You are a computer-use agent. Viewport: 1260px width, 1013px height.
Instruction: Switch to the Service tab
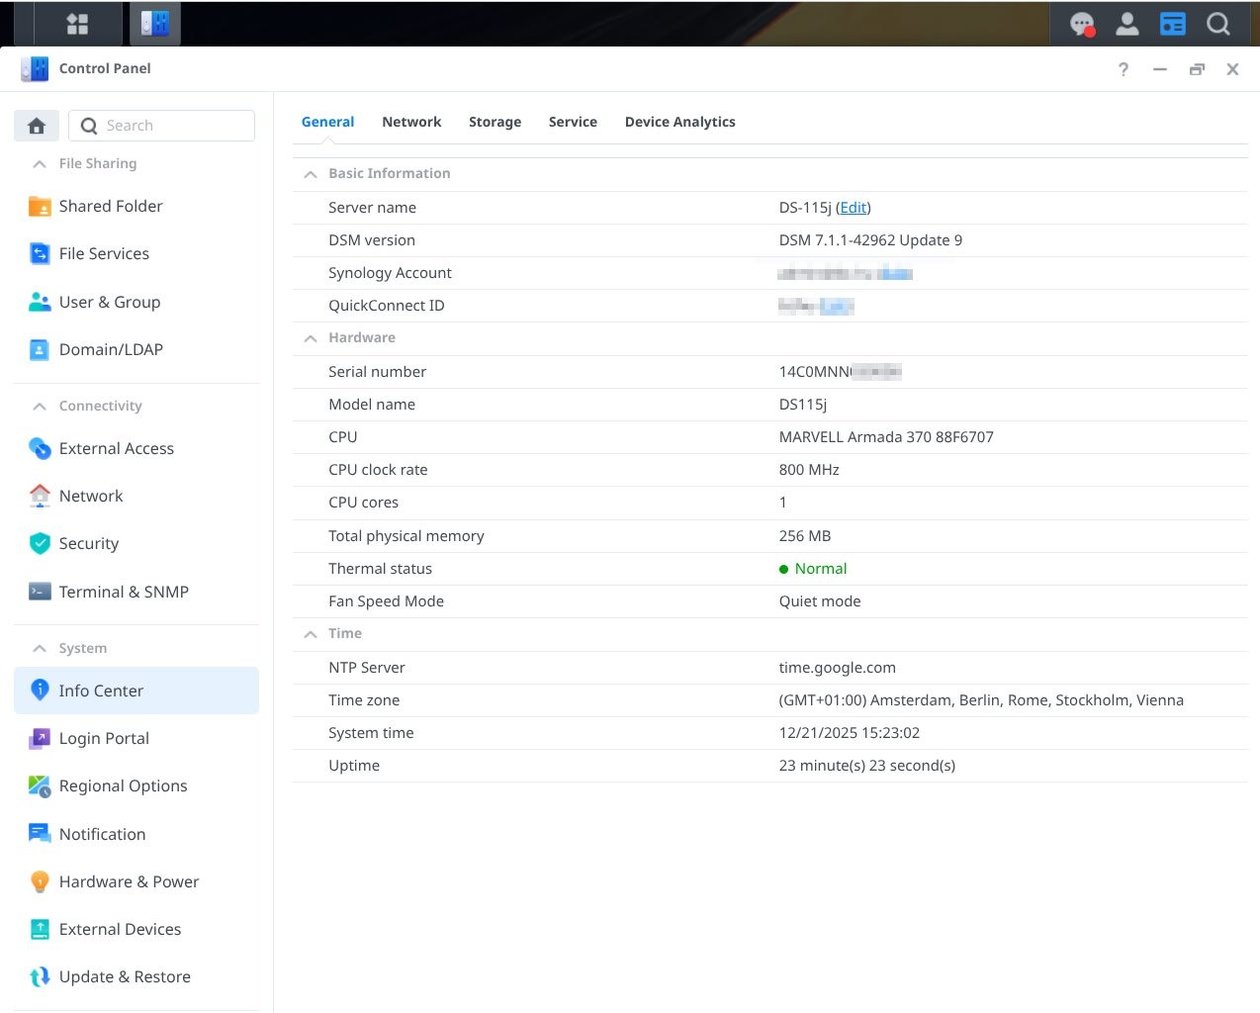pyautogui.click(x=573, y=122)
